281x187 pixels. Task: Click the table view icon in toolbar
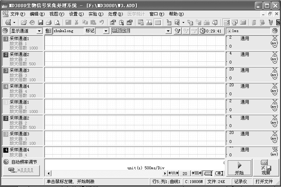coord(243,22)
